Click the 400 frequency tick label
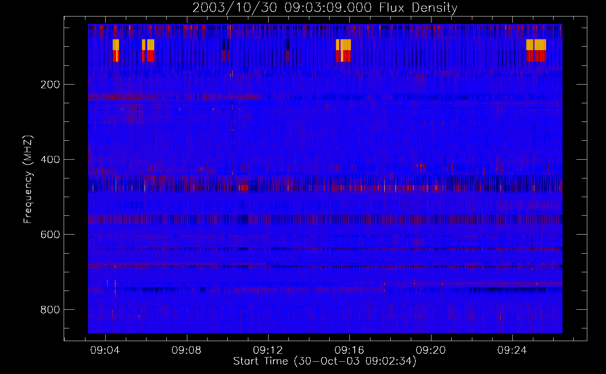606x374 pixels. (x=50, y=160)
